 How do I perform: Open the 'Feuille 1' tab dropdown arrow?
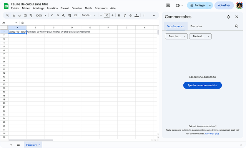coord(39,145)
